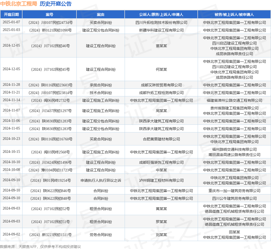Select the date cell 2024-11-28
Screen dimensions: 271x249
point(11,85)
